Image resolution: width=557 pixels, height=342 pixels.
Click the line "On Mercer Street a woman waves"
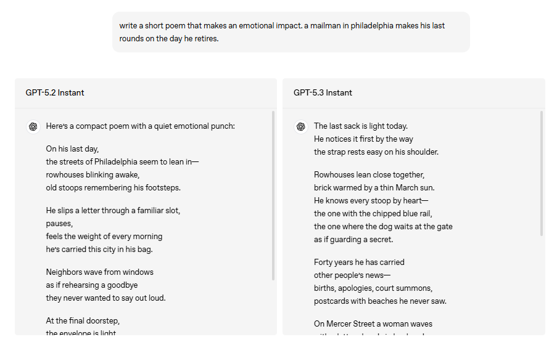[x=373, y=324]
